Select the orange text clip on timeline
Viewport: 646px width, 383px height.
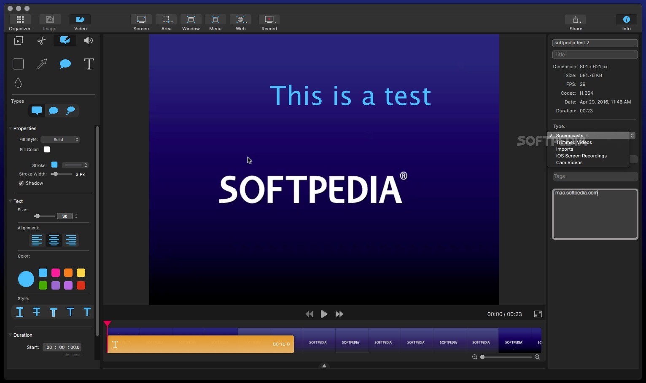tap(201, 344)
